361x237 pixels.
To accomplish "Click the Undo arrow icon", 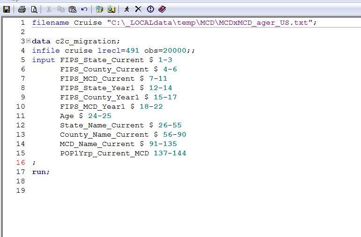I will (x=84, y=9).
